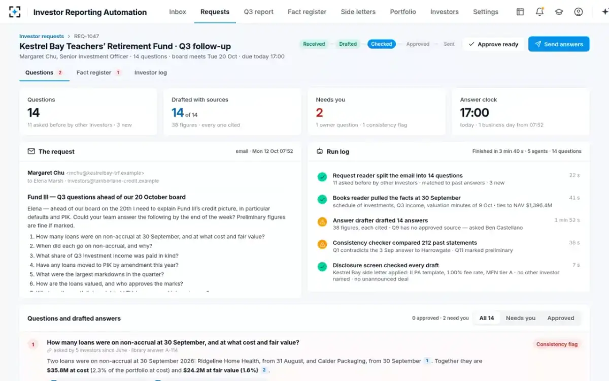Click the Received status pill
609x381 pixels.
[x=314, y=44]
